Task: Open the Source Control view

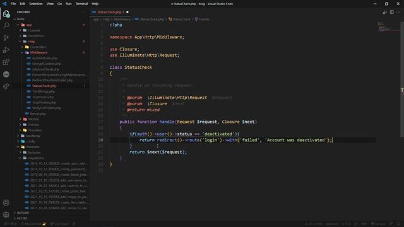Action: [6, 38]
